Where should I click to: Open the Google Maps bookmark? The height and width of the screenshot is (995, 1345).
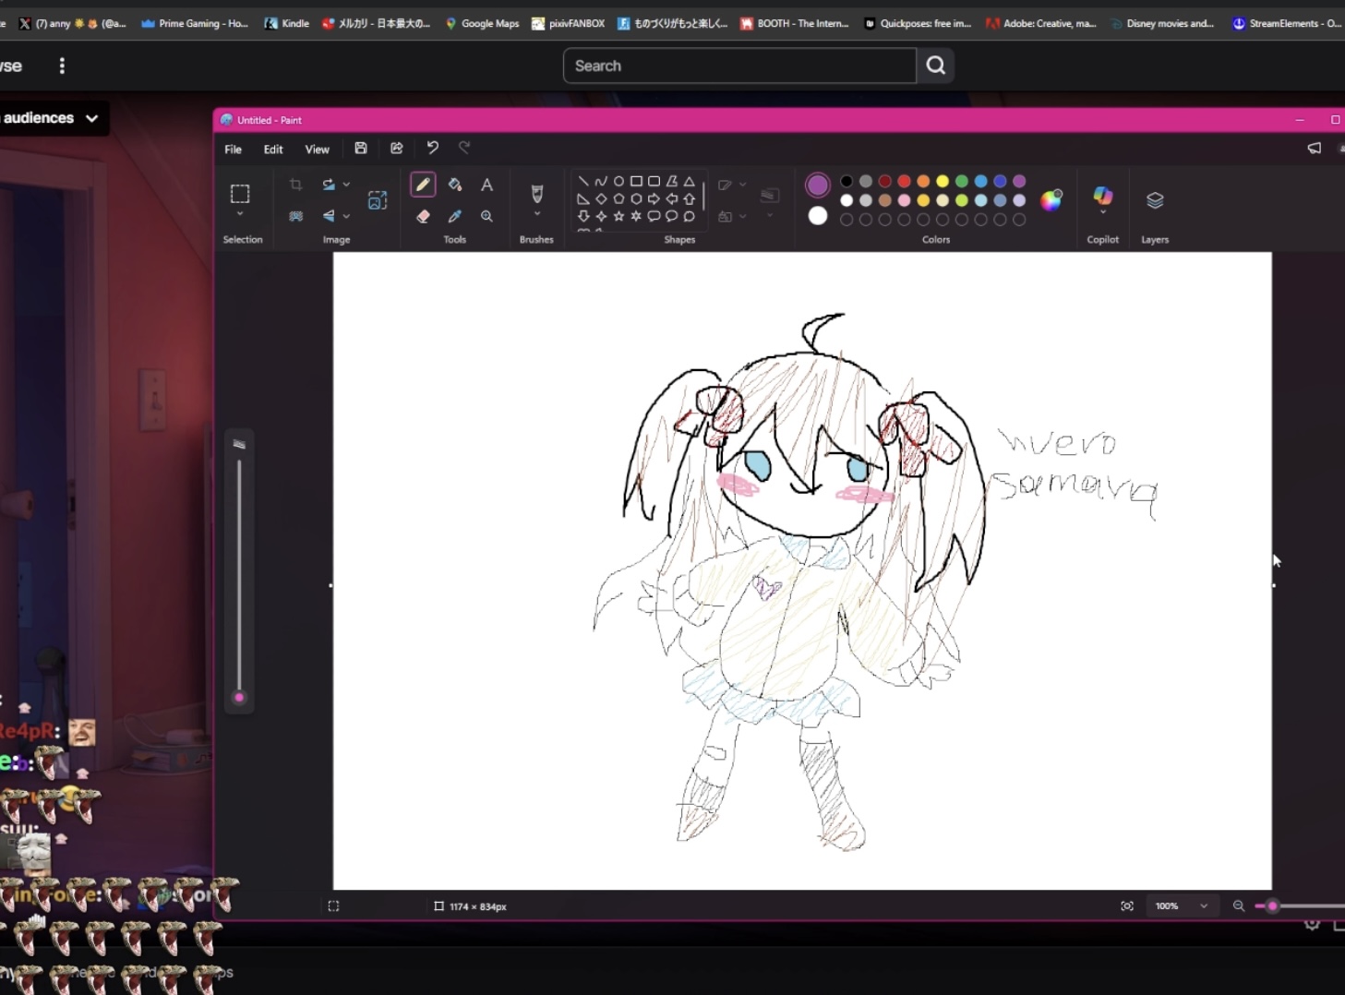pos(482,23)
